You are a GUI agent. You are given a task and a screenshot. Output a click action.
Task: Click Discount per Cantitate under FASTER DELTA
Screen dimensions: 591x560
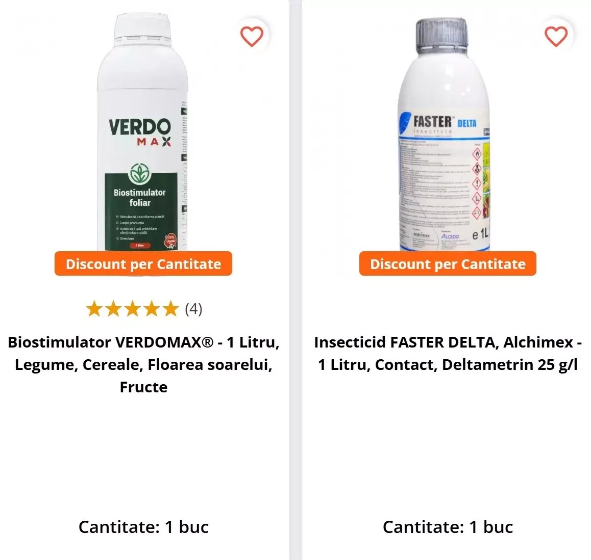448,263
